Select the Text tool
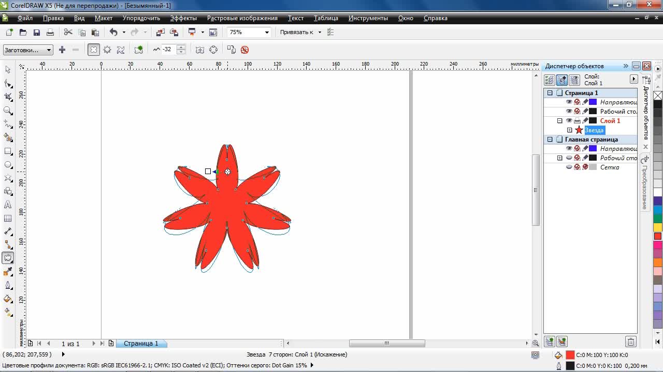Viewport: 663px width, 372px height. [8, 205]
